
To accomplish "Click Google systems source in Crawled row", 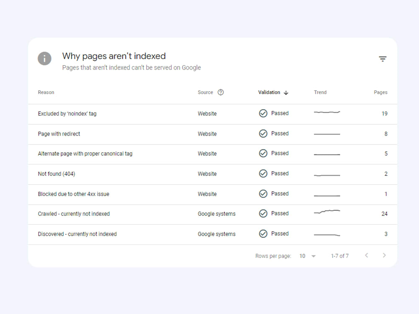I will point(217,214).
